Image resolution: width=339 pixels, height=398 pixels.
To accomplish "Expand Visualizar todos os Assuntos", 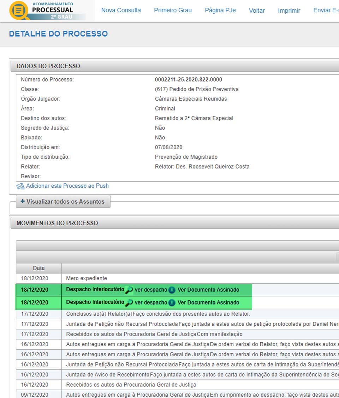I will (63, 201).
